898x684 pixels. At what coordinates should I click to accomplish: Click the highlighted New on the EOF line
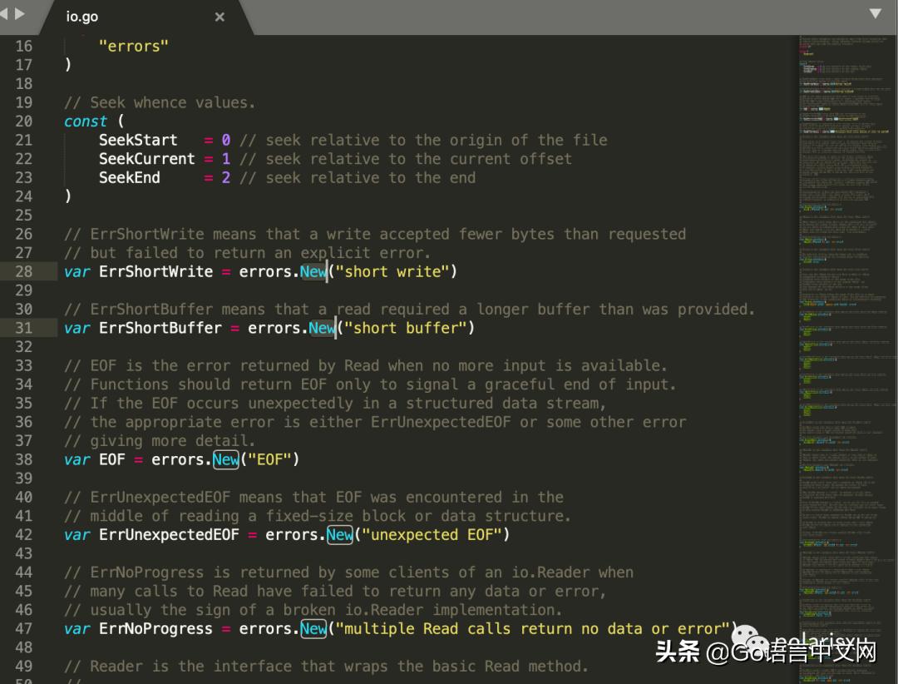(225, 460)
